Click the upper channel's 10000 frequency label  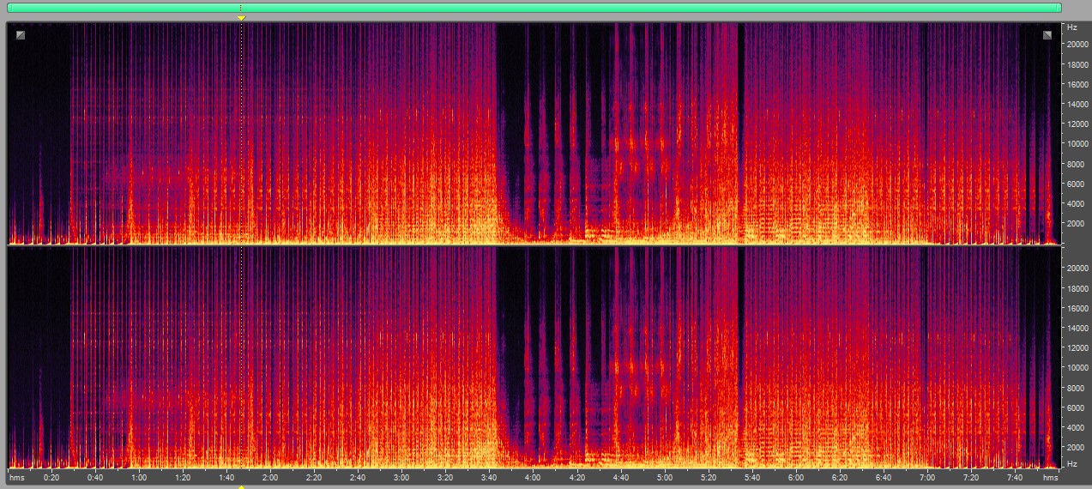(x=1077, y=144)
